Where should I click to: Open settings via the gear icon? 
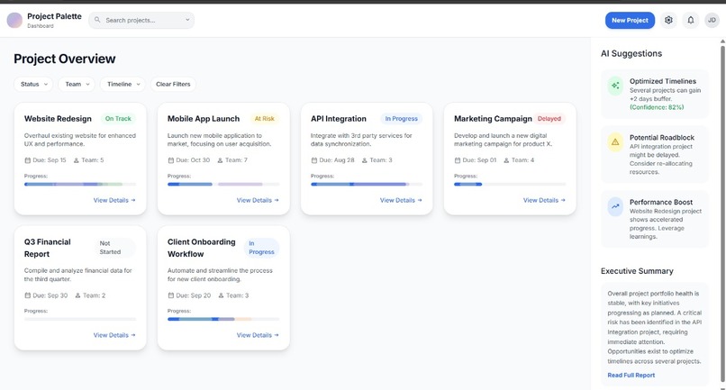[668, 21]
